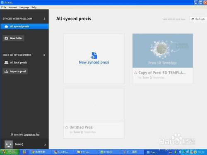Click the folder-plus icon on New folder
The height and width of the screenshot is (155, 207).
pyautogui.click(x=6, y=38)
